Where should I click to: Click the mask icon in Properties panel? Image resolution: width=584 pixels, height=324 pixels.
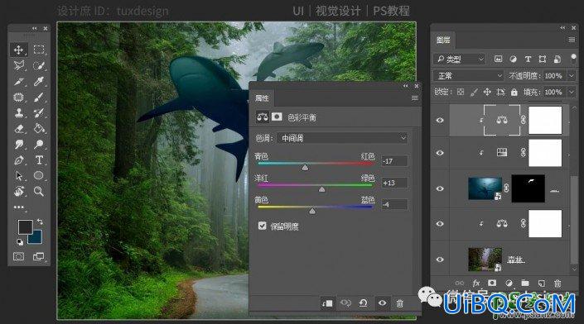pos(277,117)
